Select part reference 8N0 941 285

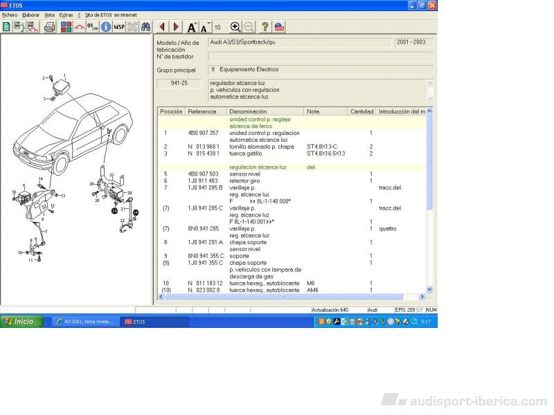point(203,229)
